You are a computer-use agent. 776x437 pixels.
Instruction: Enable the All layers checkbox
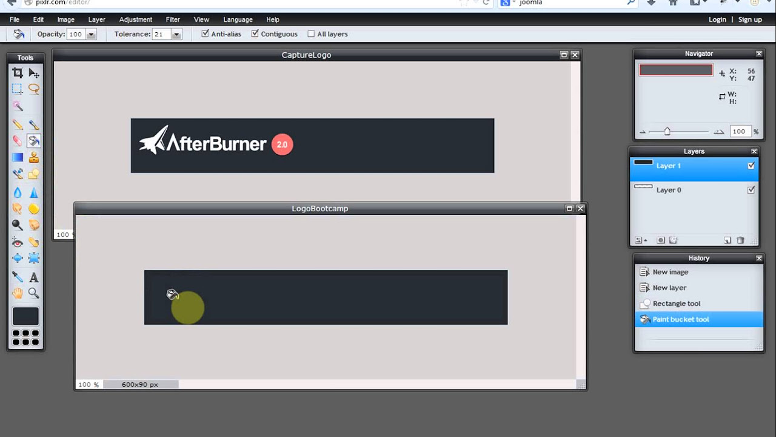tap(311, 34)
